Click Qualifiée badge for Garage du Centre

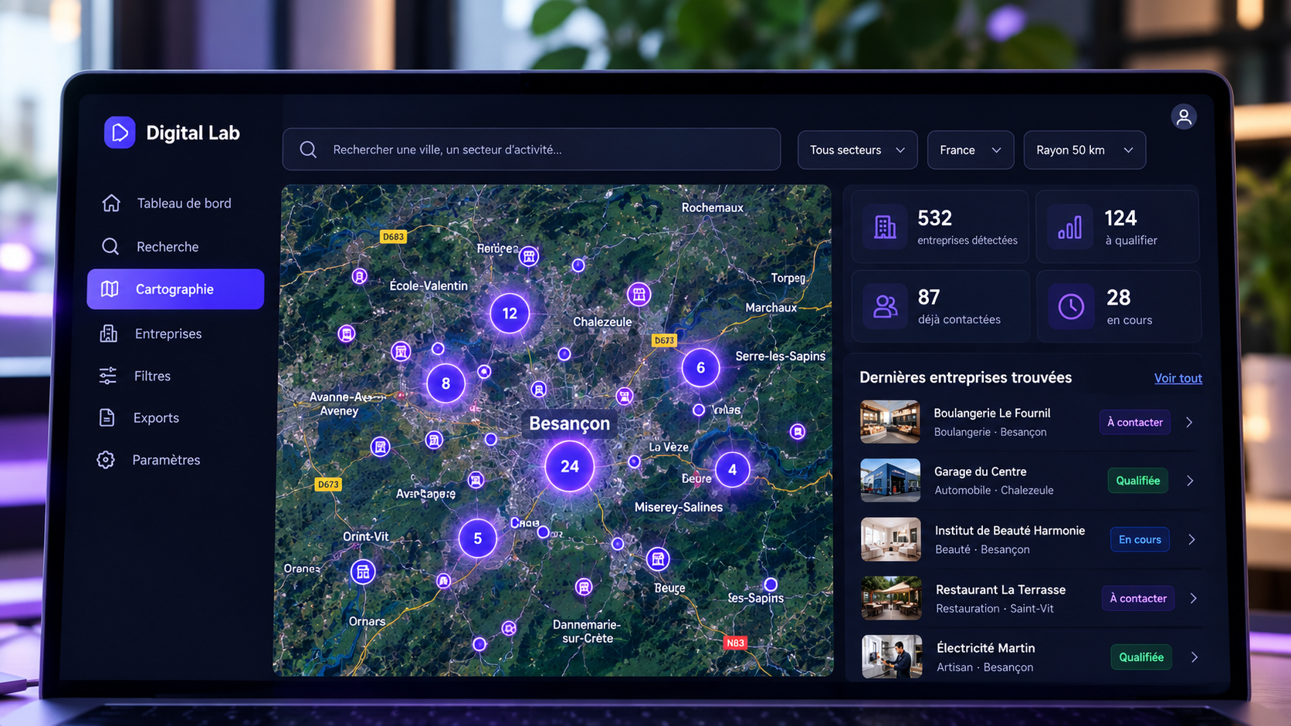pyautogui.click(x=1138, y=481)
